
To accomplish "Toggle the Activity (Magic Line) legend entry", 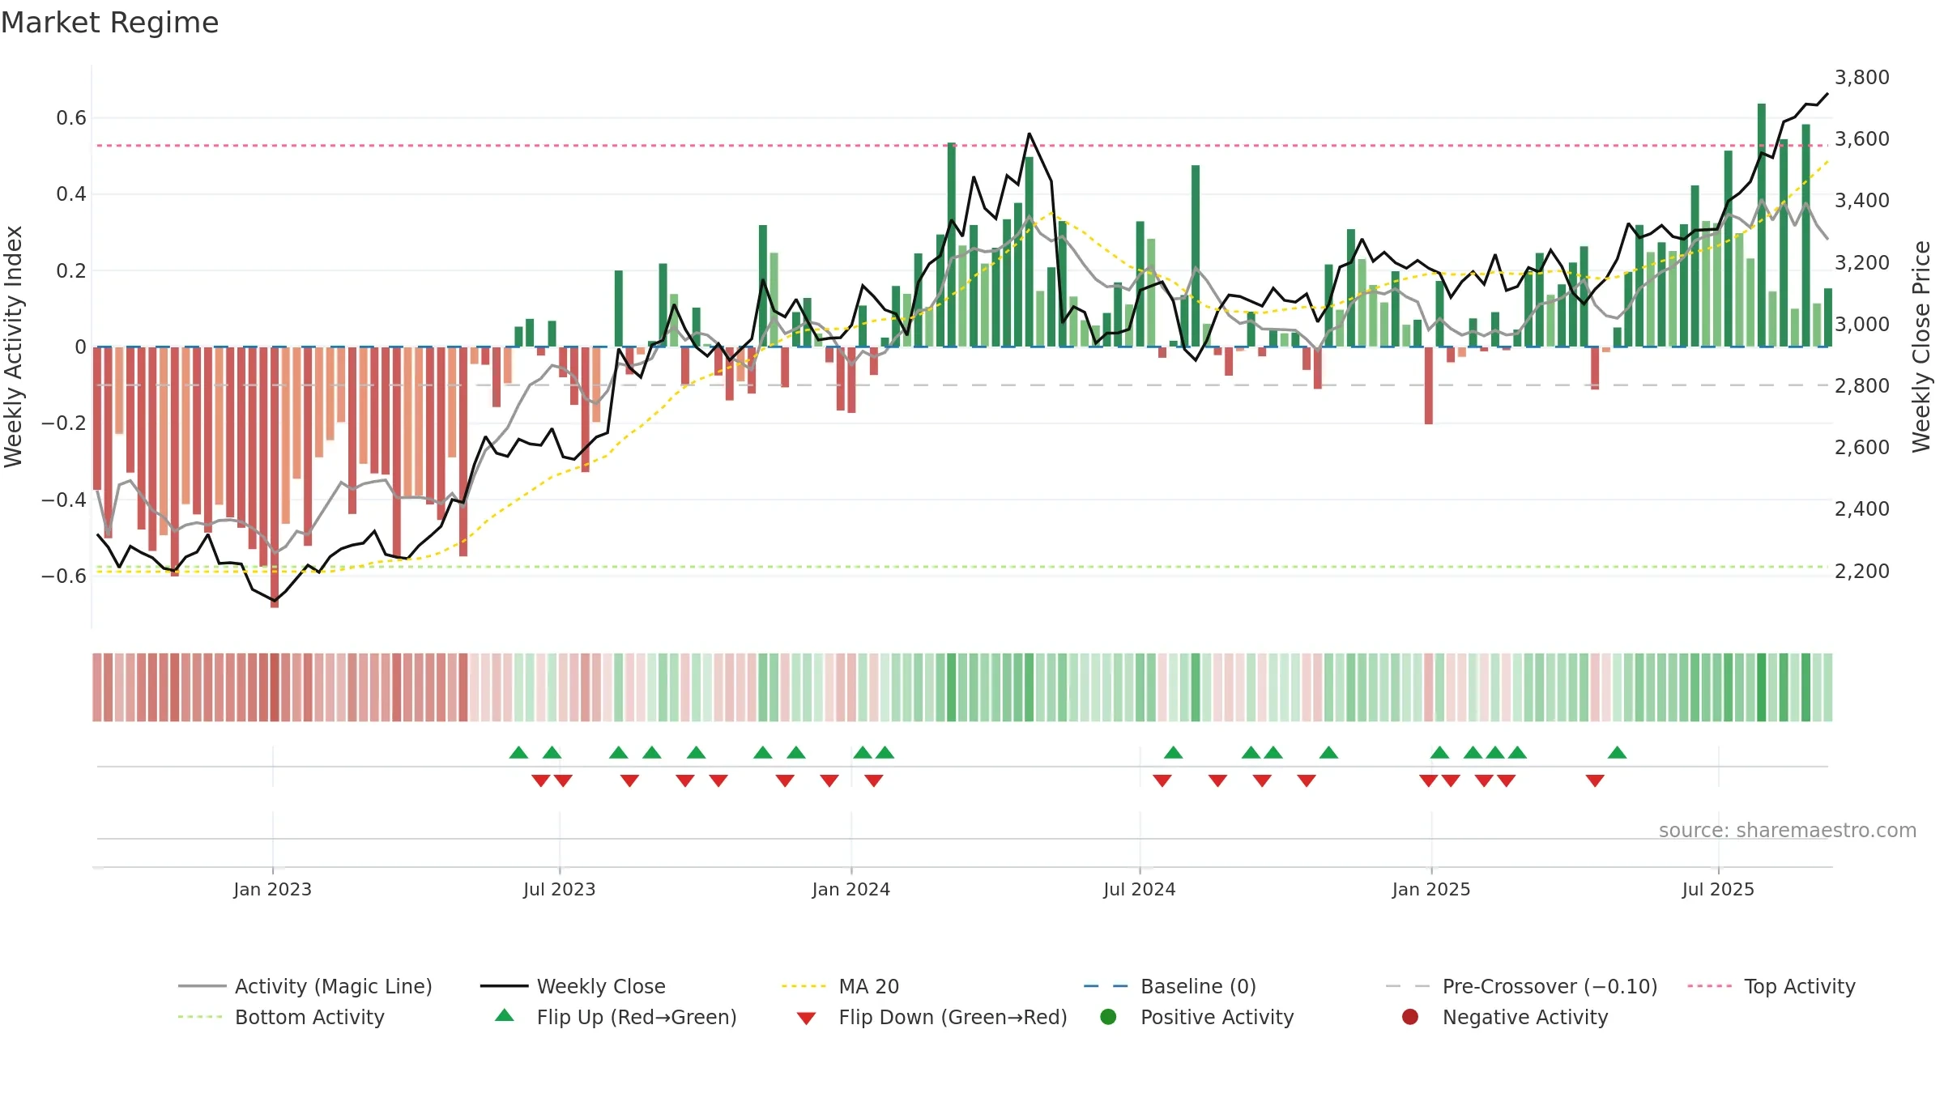I will tap(305, 986).
